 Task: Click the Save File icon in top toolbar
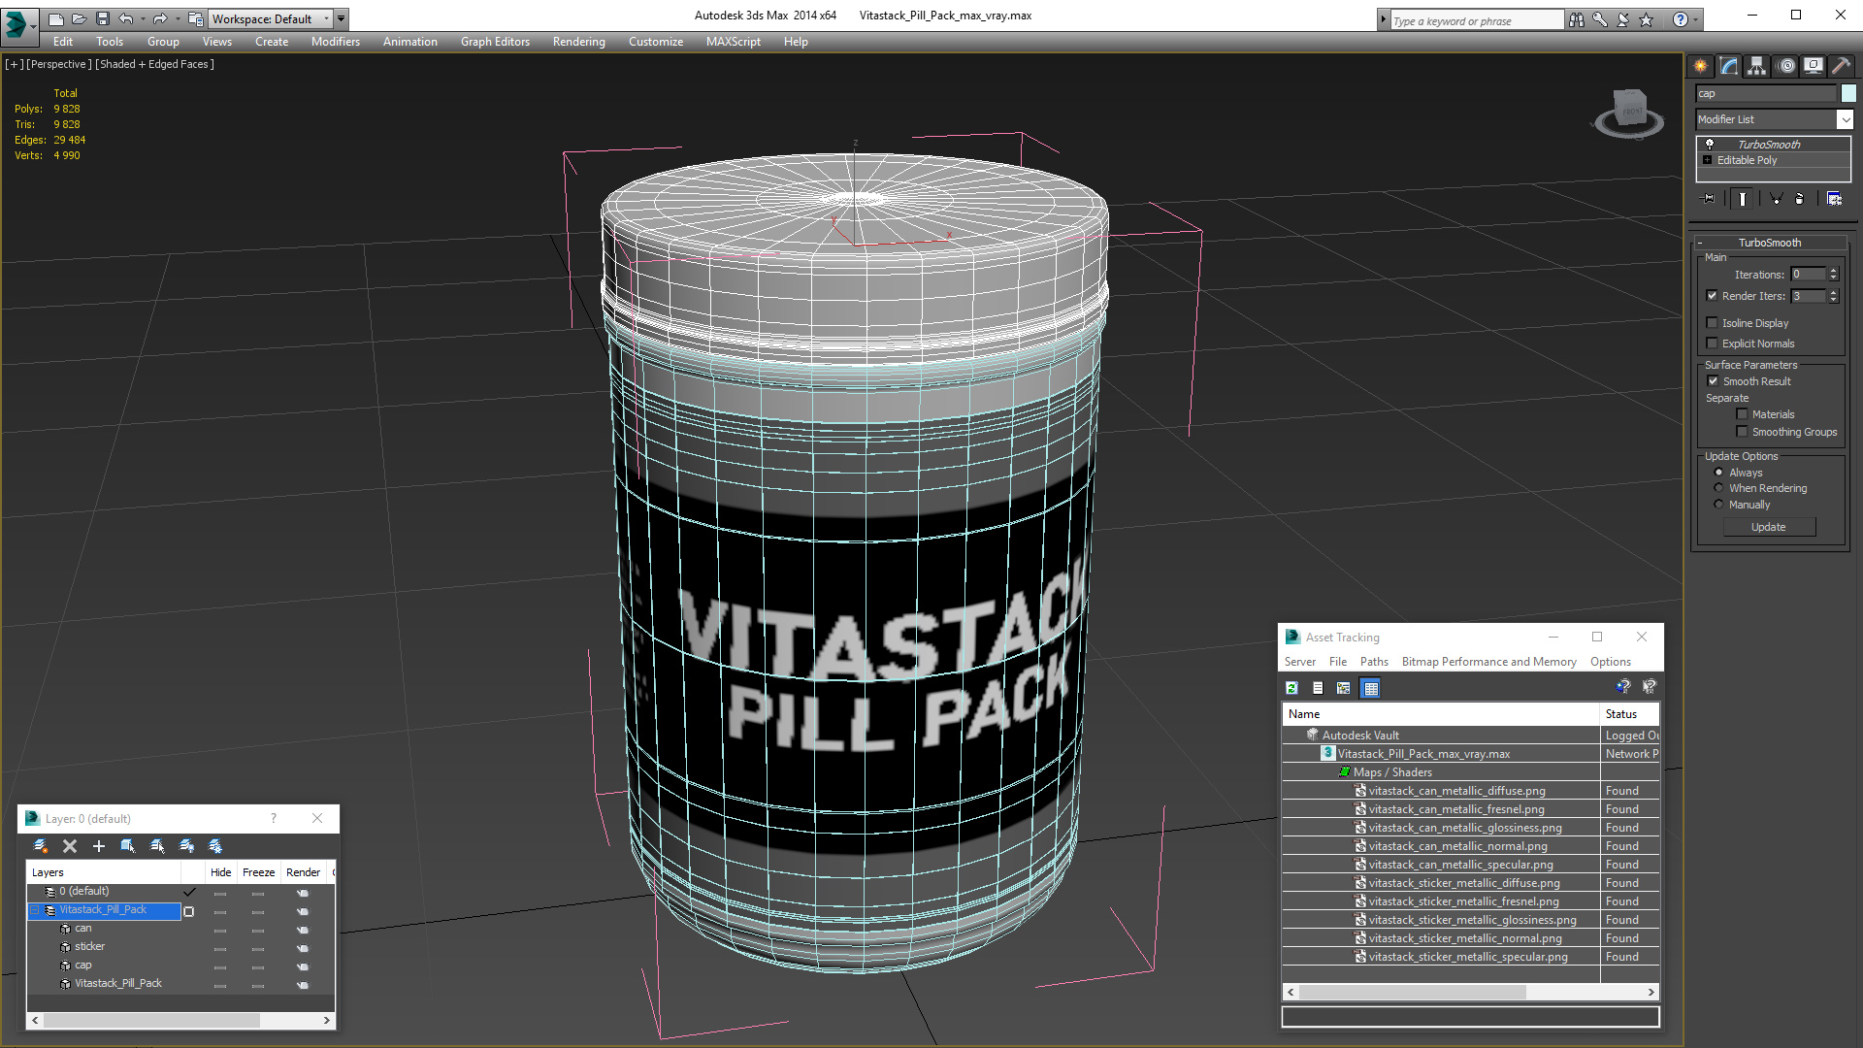103,18
